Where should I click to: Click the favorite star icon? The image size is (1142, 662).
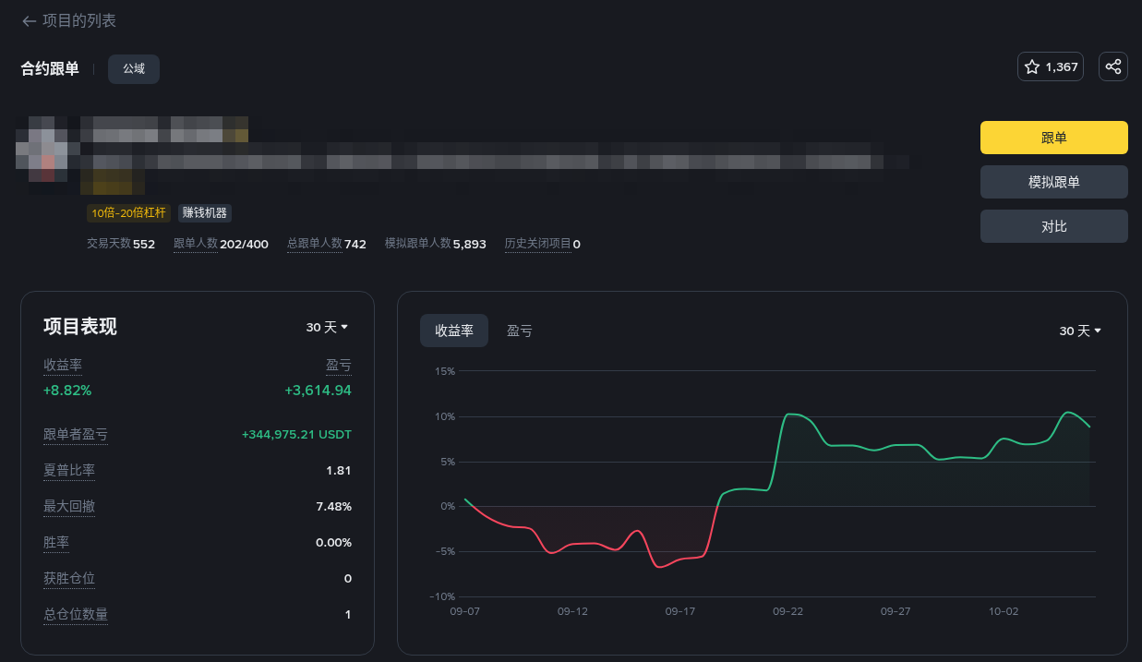1032,66
